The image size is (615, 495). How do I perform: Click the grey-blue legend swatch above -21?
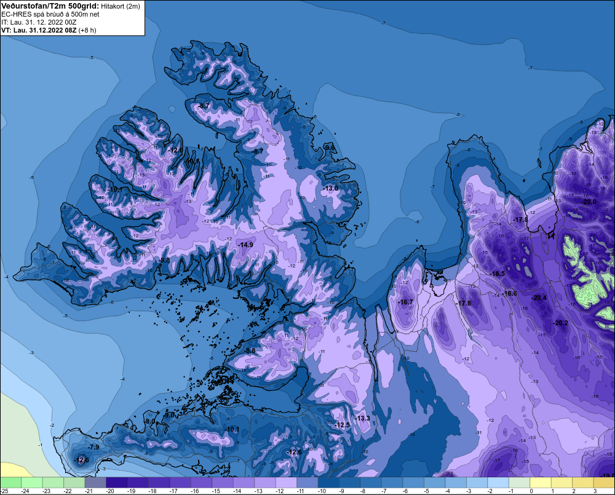[95, 482]
